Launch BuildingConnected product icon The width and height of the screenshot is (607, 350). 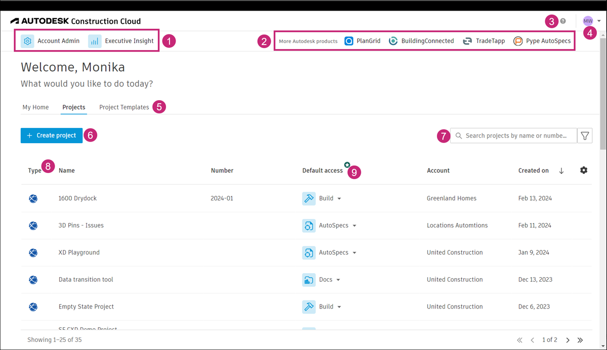coord(393,41)
